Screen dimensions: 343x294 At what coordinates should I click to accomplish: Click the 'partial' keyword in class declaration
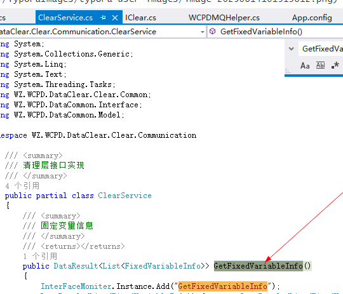click(x=51, y=196)
